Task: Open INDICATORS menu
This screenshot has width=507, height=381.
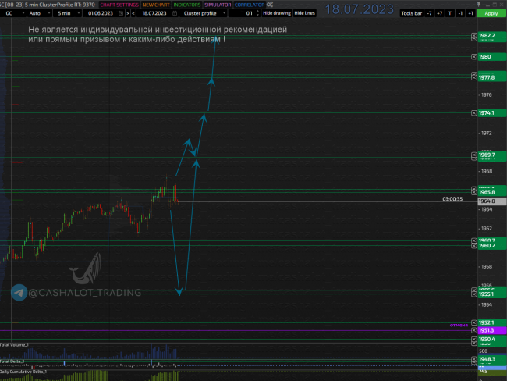Action: point(187,5)
